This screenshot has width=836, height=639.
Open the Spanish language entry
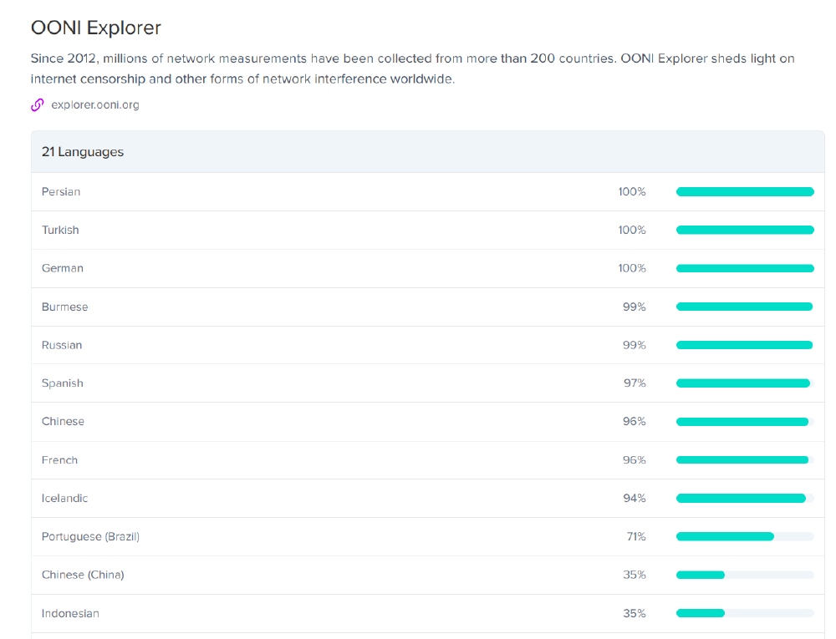tap(63, 383)
